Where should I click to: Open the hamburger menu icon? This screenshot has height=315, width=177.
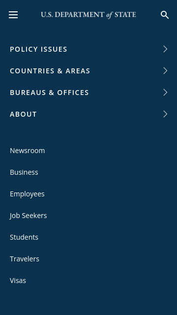(x=13, y=15)
